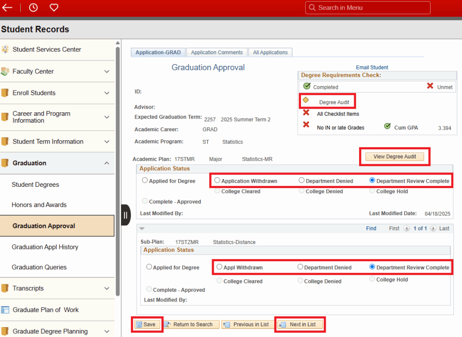462x337 pixels.
Task: Collapse the side navigation pane handle
Action: (126, 215)
